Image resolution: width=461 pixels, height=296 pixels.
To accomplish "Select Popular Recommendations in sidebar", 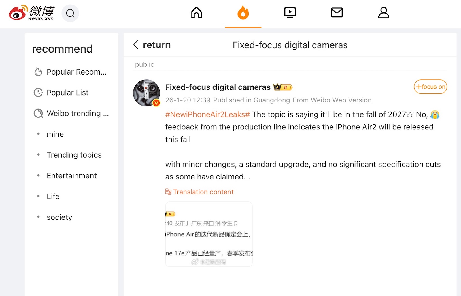I will 76,72.
